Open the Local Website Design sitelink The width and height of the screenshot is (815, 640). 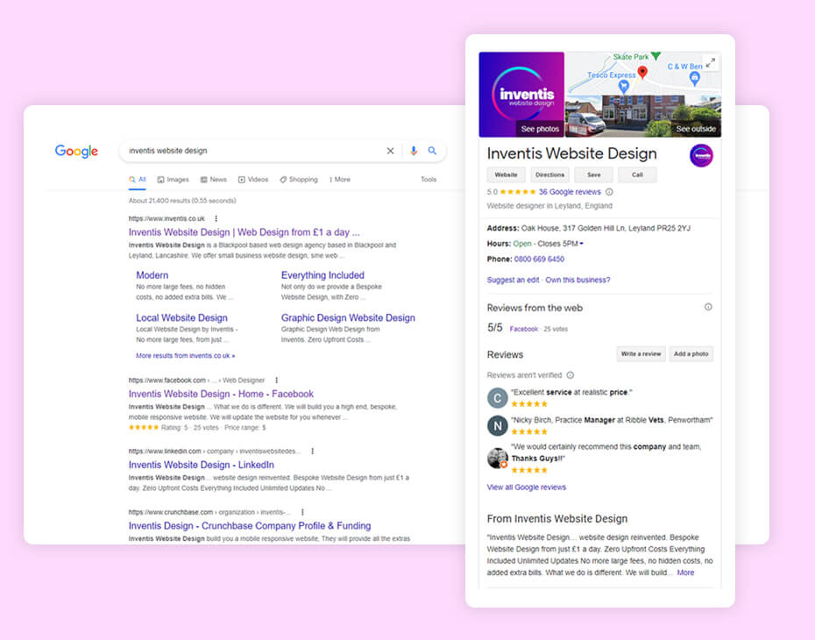pyautogui.click(x=182, y=317)
